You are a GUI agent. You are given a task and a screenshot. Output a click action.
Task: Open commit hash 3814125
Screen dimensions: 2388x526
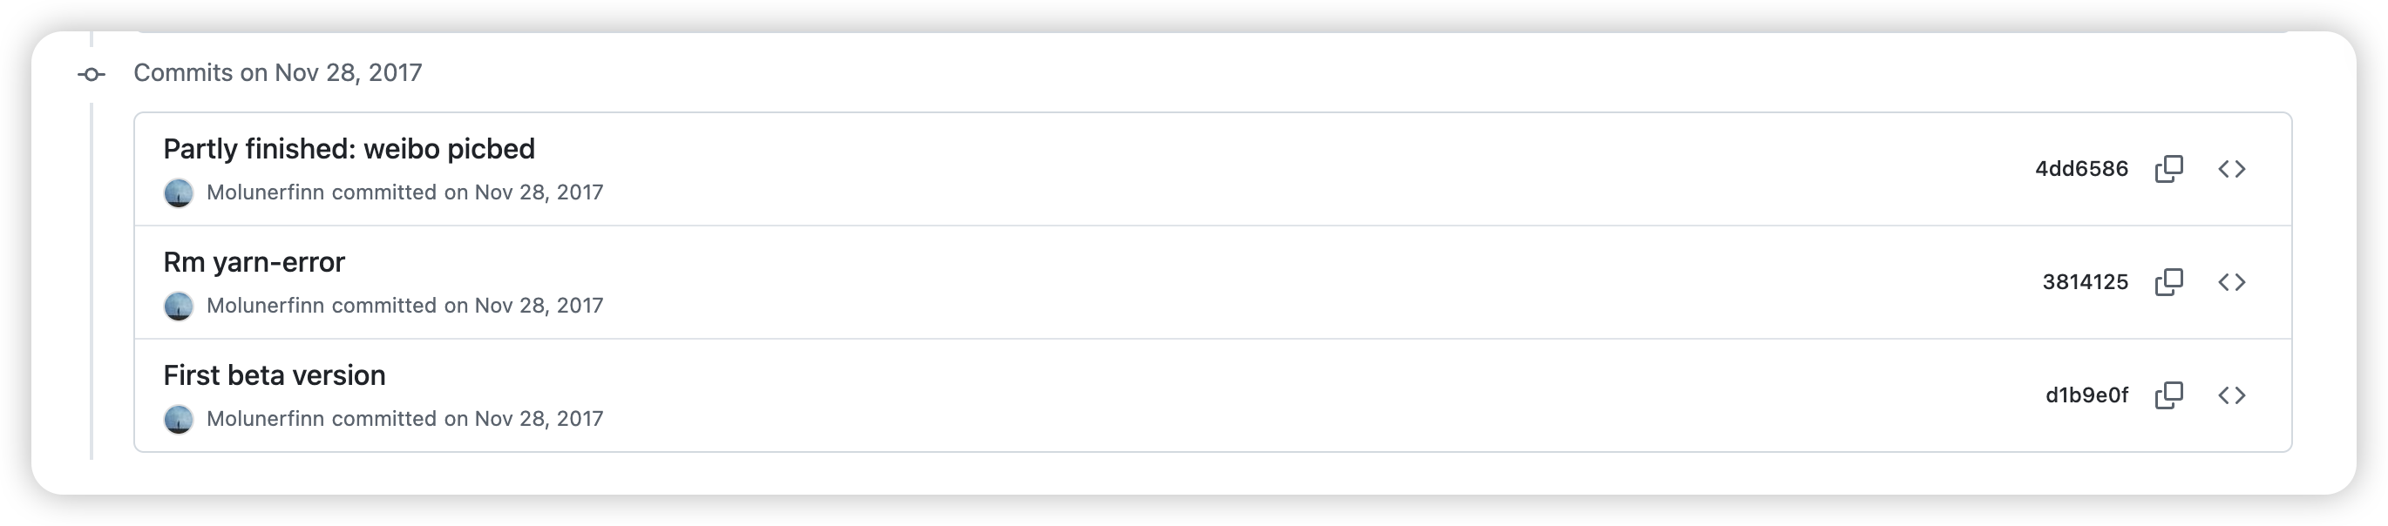(x=2085, y=281)
